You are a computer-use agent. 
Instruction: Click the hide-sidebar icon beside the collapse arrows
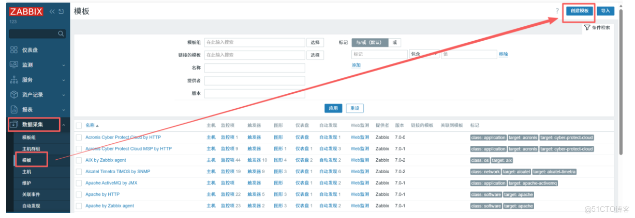tap(61, 12)
